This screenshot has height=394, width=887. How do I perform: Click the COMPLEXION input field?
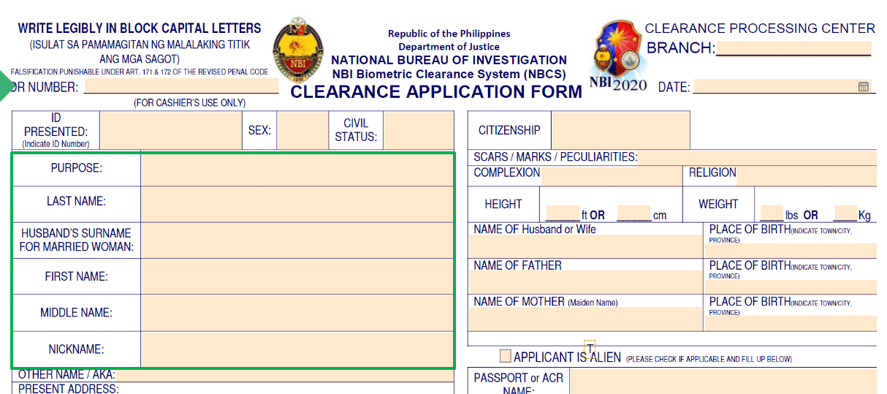(611, 176)
